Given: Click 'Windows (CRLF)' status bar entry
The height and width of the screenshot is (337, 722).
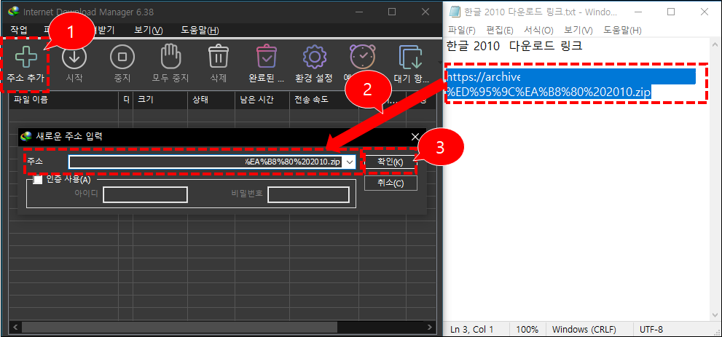Looking at the screenshot, I should click(x=585, y=329).
